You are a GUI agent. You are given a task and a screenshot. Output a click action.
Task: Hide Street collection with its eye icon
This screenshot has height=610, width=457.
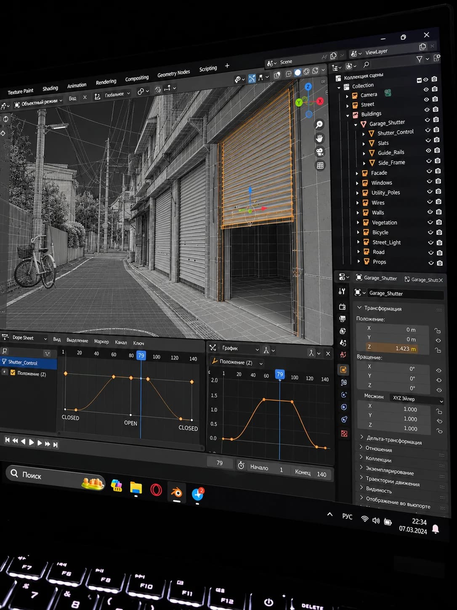coord(426,99)
